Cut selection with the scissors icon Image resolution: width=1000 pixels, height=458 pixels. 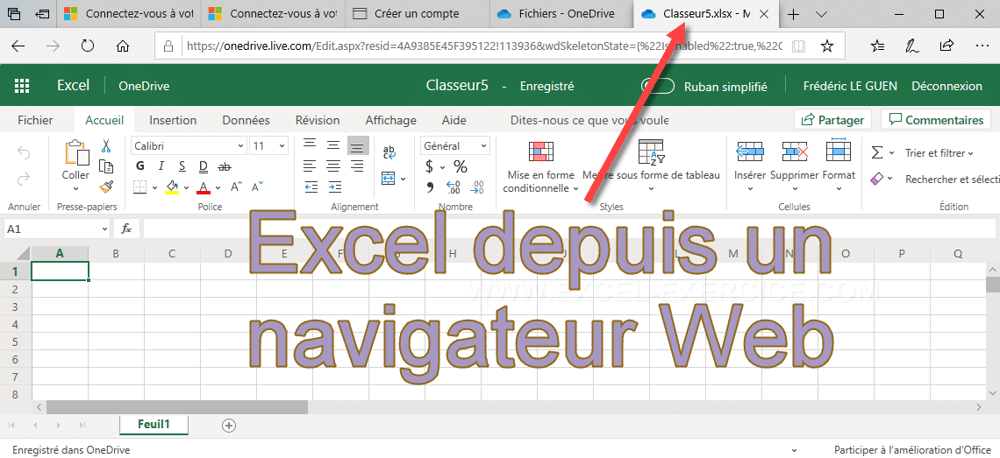pyautogui.click(x=106, y=146)
